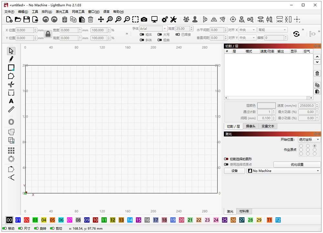This screenshot has width=323, height=233.
Task: Capture camera image toolbar icon
Action: tap(144, 19)
